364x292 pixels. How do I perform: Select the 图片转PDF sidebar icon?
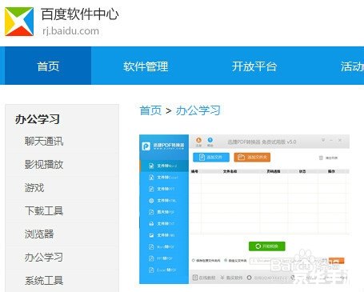(151, 212)
